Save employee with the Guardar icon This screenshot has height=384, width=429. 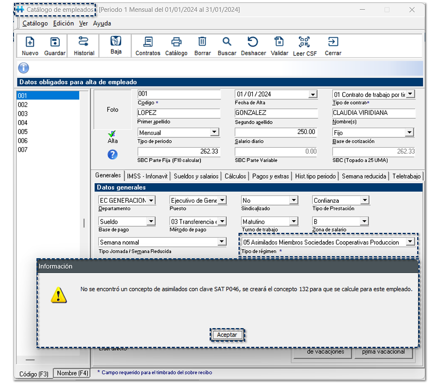55,42
